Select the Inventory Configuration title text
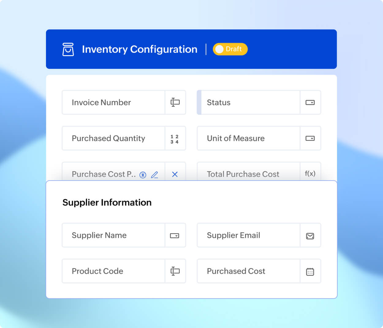The height and width of the screenshot is (328, 383). pos(139,49)
